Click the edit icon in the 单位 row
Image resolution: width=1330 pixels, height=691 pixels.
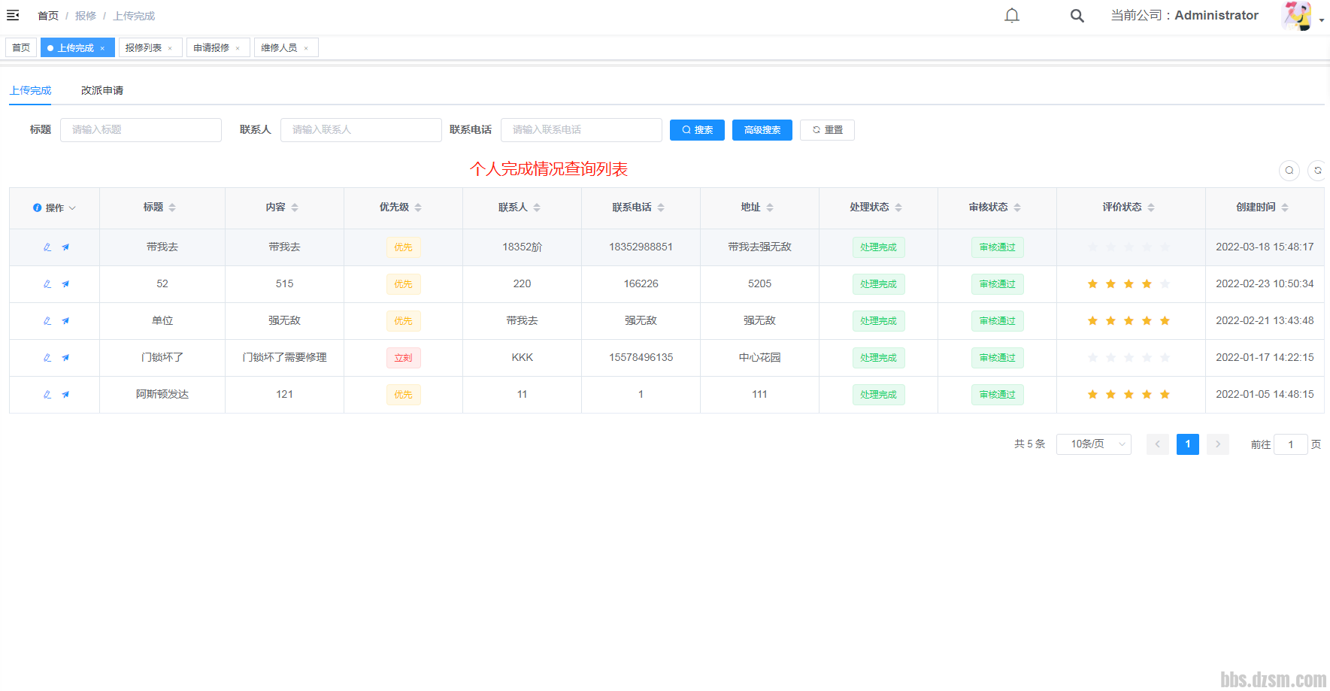click(x=47, y=321)
